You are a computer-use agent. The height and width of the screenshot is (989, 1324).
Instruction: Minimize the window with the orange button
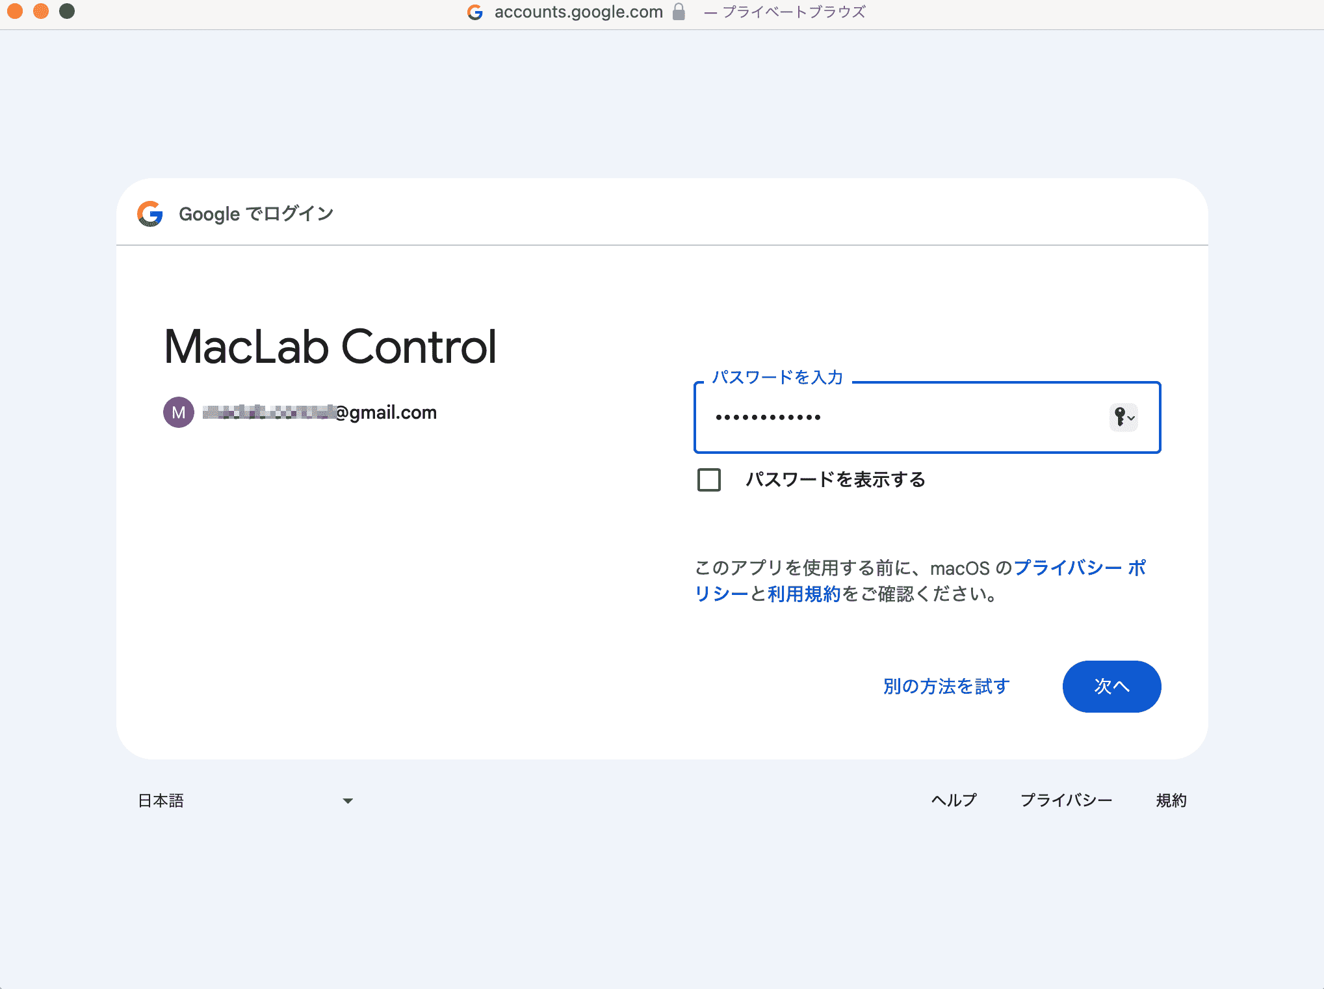point(41,11)
